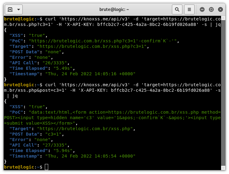Click second Target value brutelogic.com.br/xss.php

pos(85,129)
